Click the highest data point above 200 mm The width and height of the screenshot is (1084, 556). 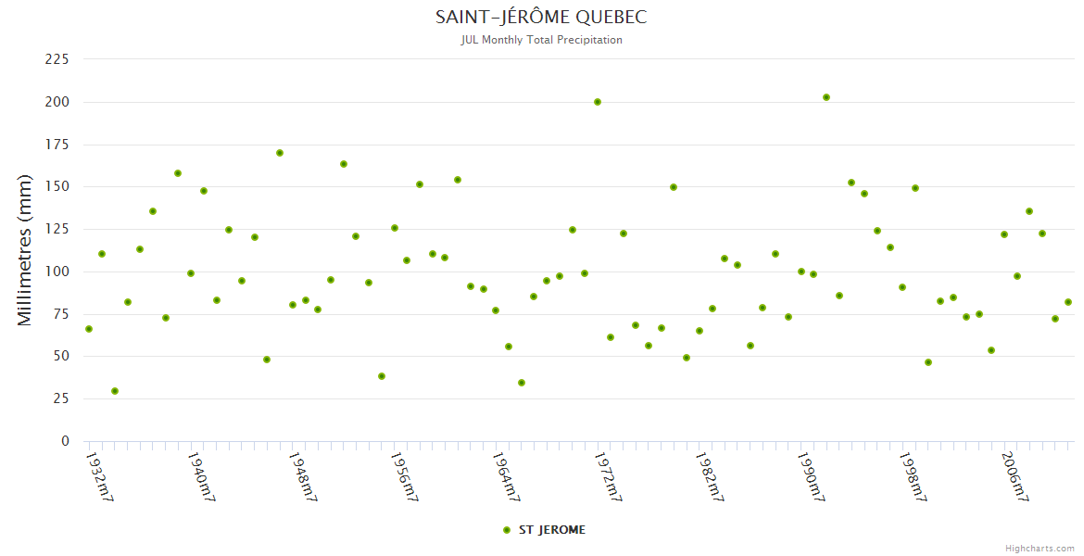pyautogui.click(x=826, y=97)
